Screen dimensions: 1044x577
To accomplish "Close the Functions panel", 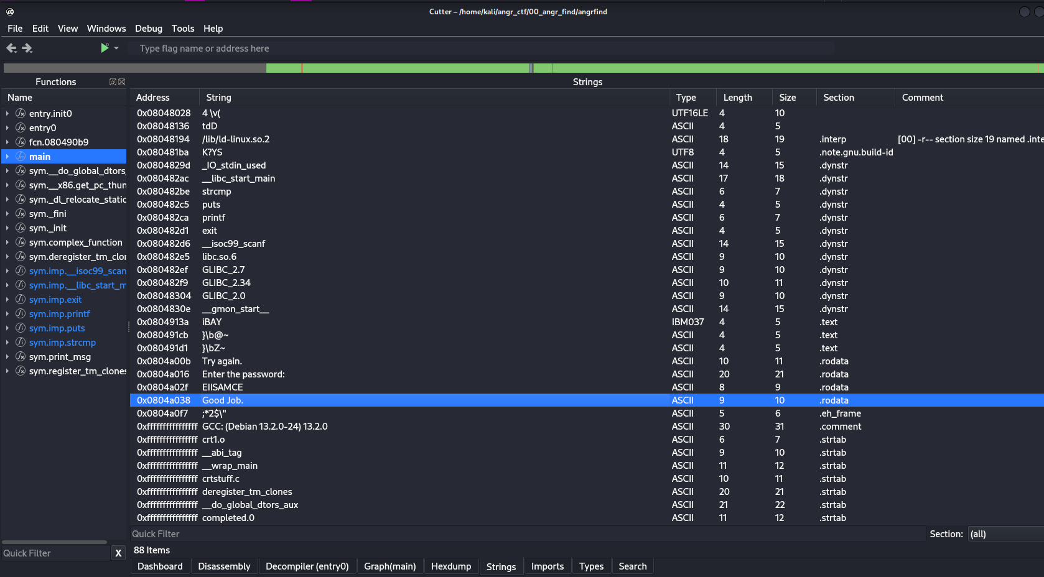I will click(122, 82).
